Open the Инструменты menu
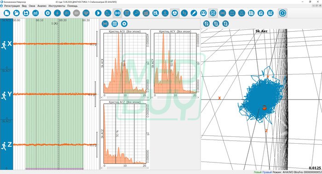The image size is (322, 174). click(x=57, y=6)
